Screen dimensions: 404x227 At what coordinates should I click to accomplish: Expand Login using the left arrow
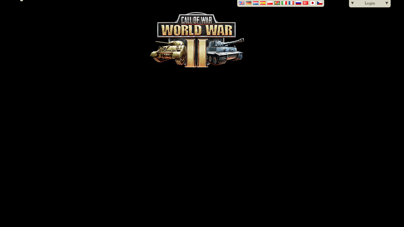[x=353, y=3]
